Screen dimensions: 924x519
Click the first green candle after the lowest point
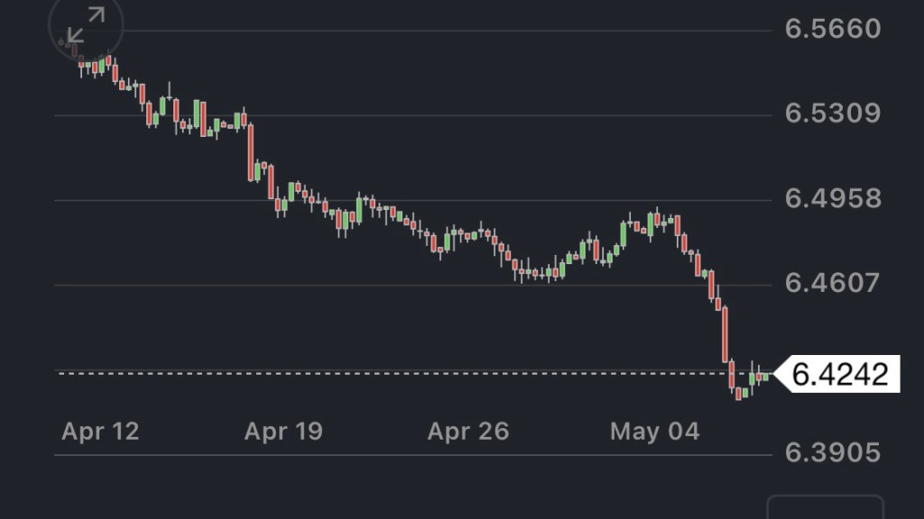click(745, 392)
